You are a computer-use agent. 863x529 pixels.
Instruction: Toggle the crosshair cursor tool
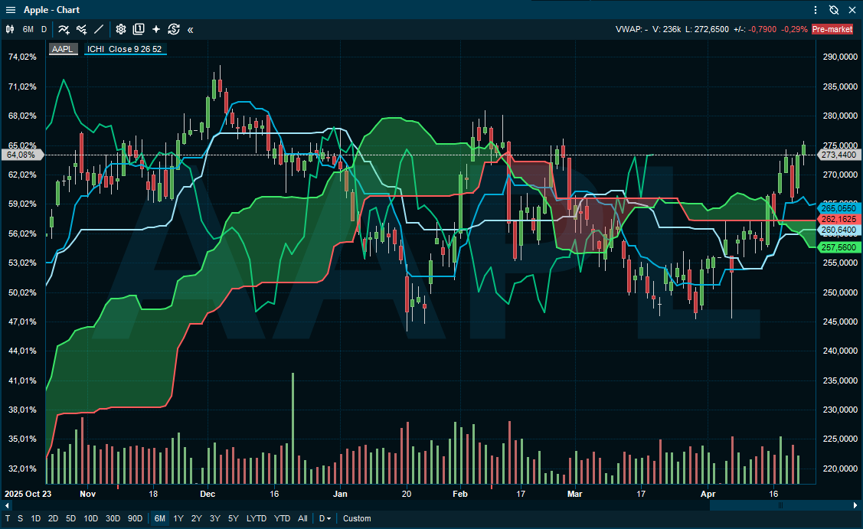pyautogui.click(x=156, y=29)
